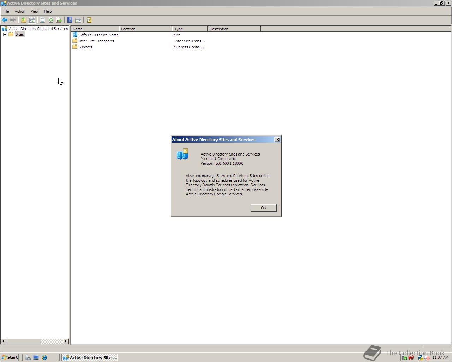This screenshot has height=362, width=452.
Task: Click the muted volume tray icon
Action: point(427,358)
